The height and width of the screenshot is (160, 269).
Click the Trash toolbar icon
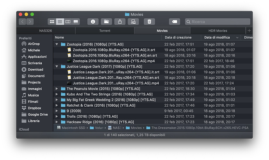[149, 21]
